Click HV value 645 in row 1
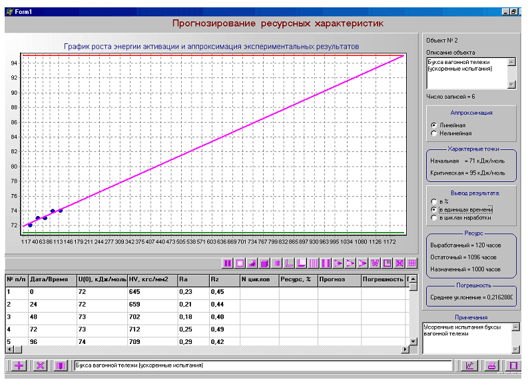 134,292
